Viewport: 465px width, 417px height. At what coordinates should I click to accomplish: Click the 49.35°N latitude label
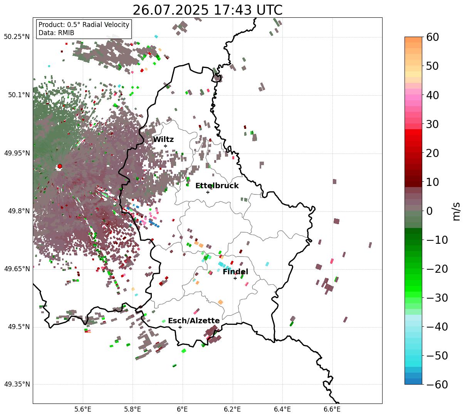pos(17,384)
